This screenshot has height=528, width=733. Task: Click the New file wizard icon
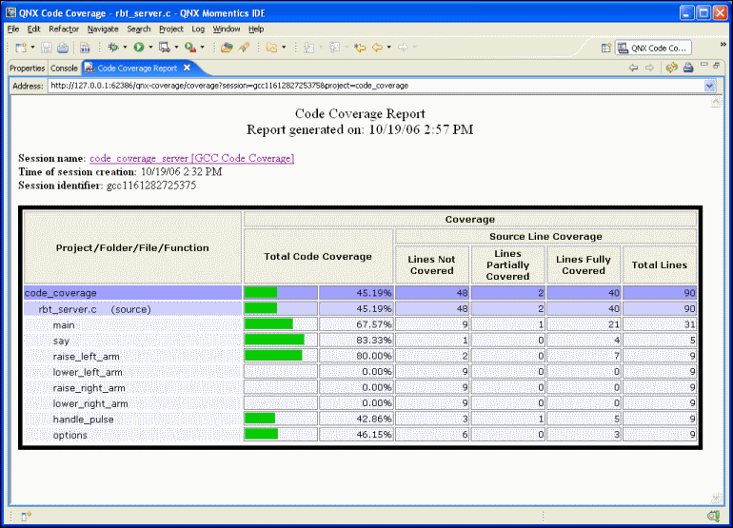pyautogui.click(x=19, y=48)
